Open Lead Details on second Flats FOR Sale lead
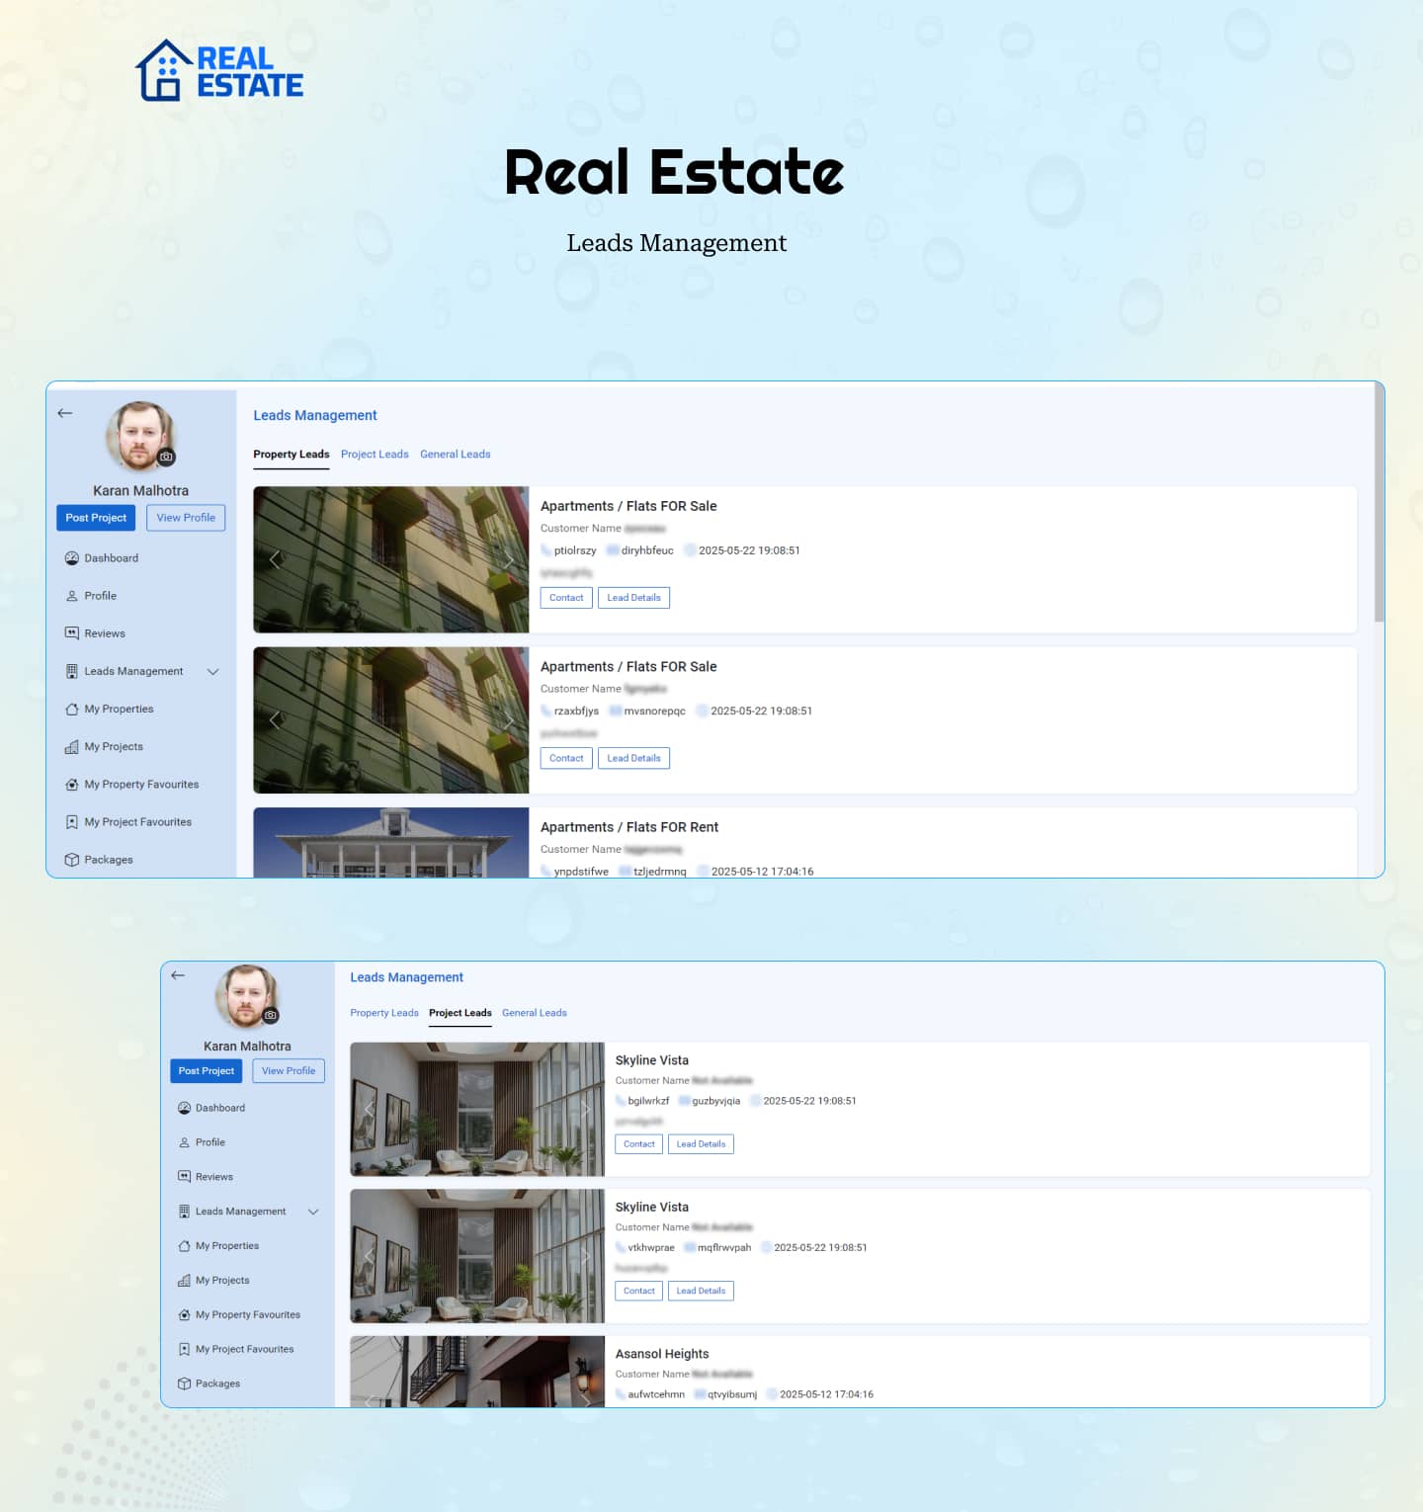1423x1512 pixels. [x=633, y=758]
